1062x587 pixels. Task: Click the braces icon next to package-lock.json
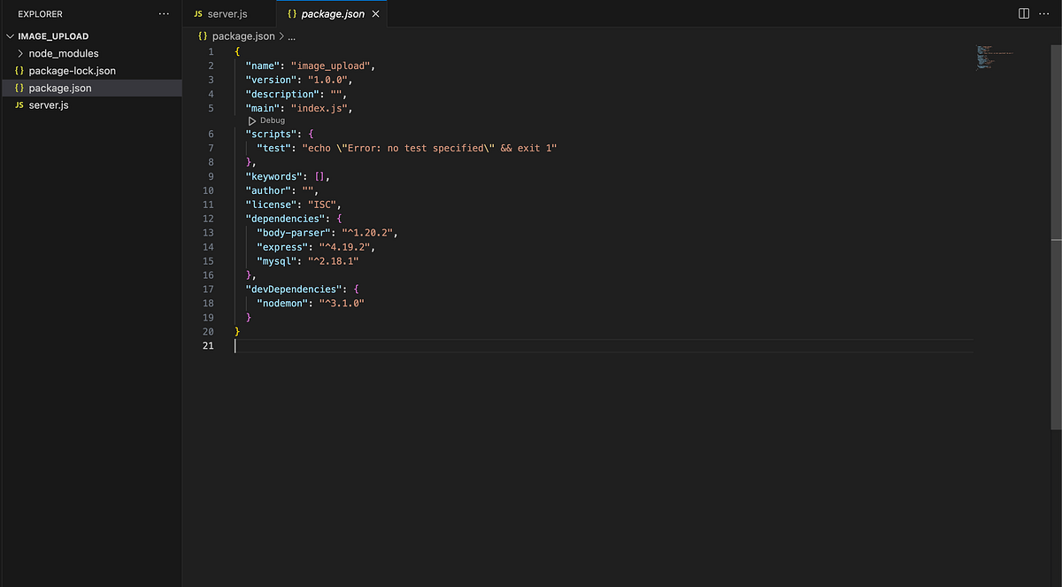19,70
